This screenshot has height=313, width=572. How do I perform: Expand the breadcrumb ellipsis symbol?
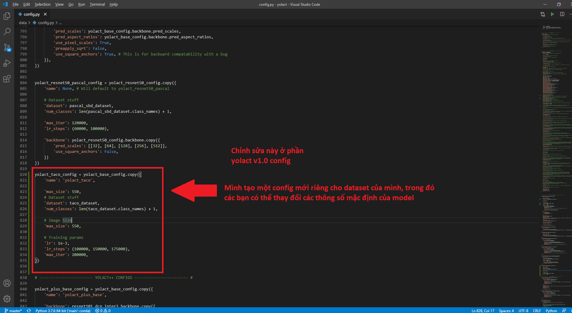tap(60, 23)
